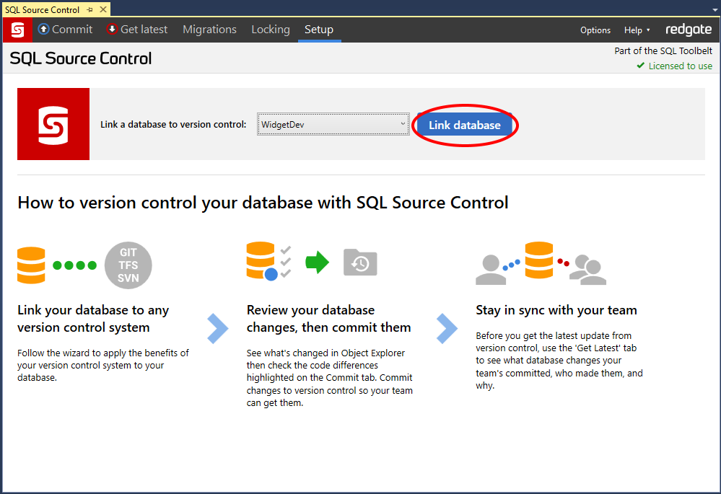This screenshot has width=721, height=494.
Task: Click the green arrow commit illustration icon
Action: 317,263
